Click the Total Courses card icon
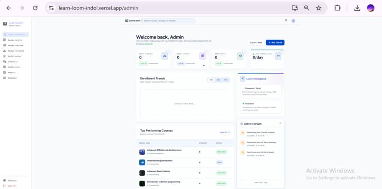The height and width of the screenshot is (189, 382). click(x=202, y=56)
